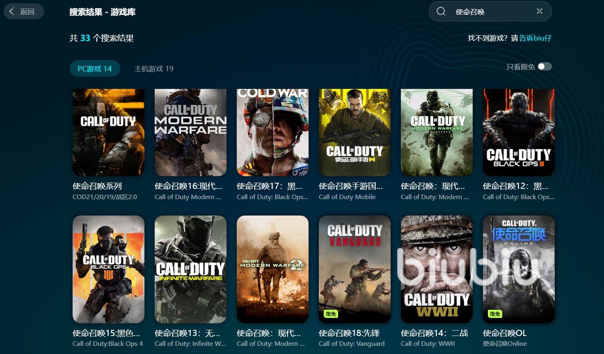Click the title 使命召唤14：二战

coord(435,333)
